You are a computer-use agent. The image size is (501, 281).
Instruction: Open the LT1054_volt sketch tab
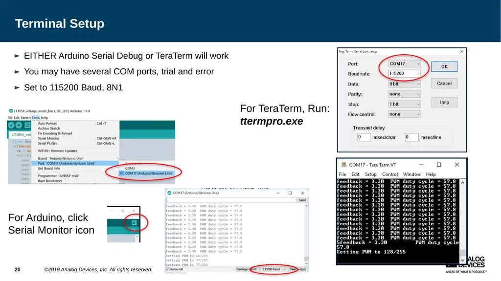(21, 135)
